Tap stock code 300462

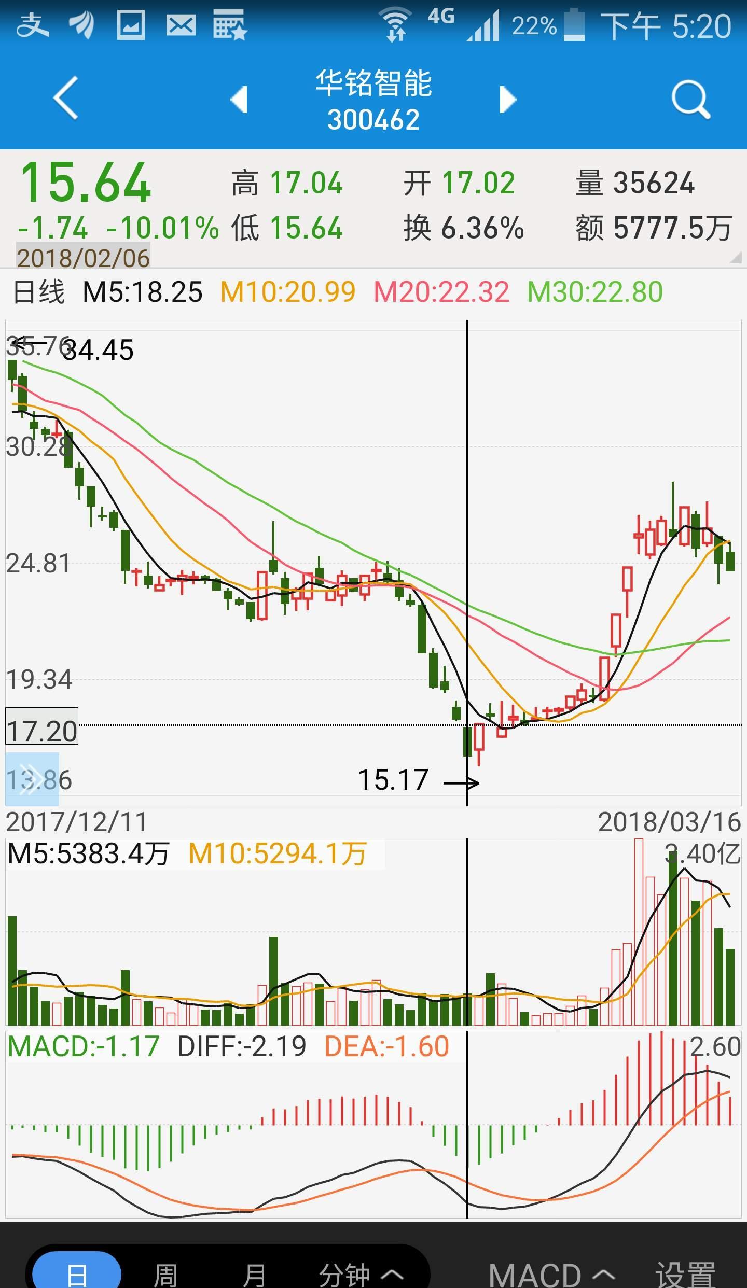(374, 120)
